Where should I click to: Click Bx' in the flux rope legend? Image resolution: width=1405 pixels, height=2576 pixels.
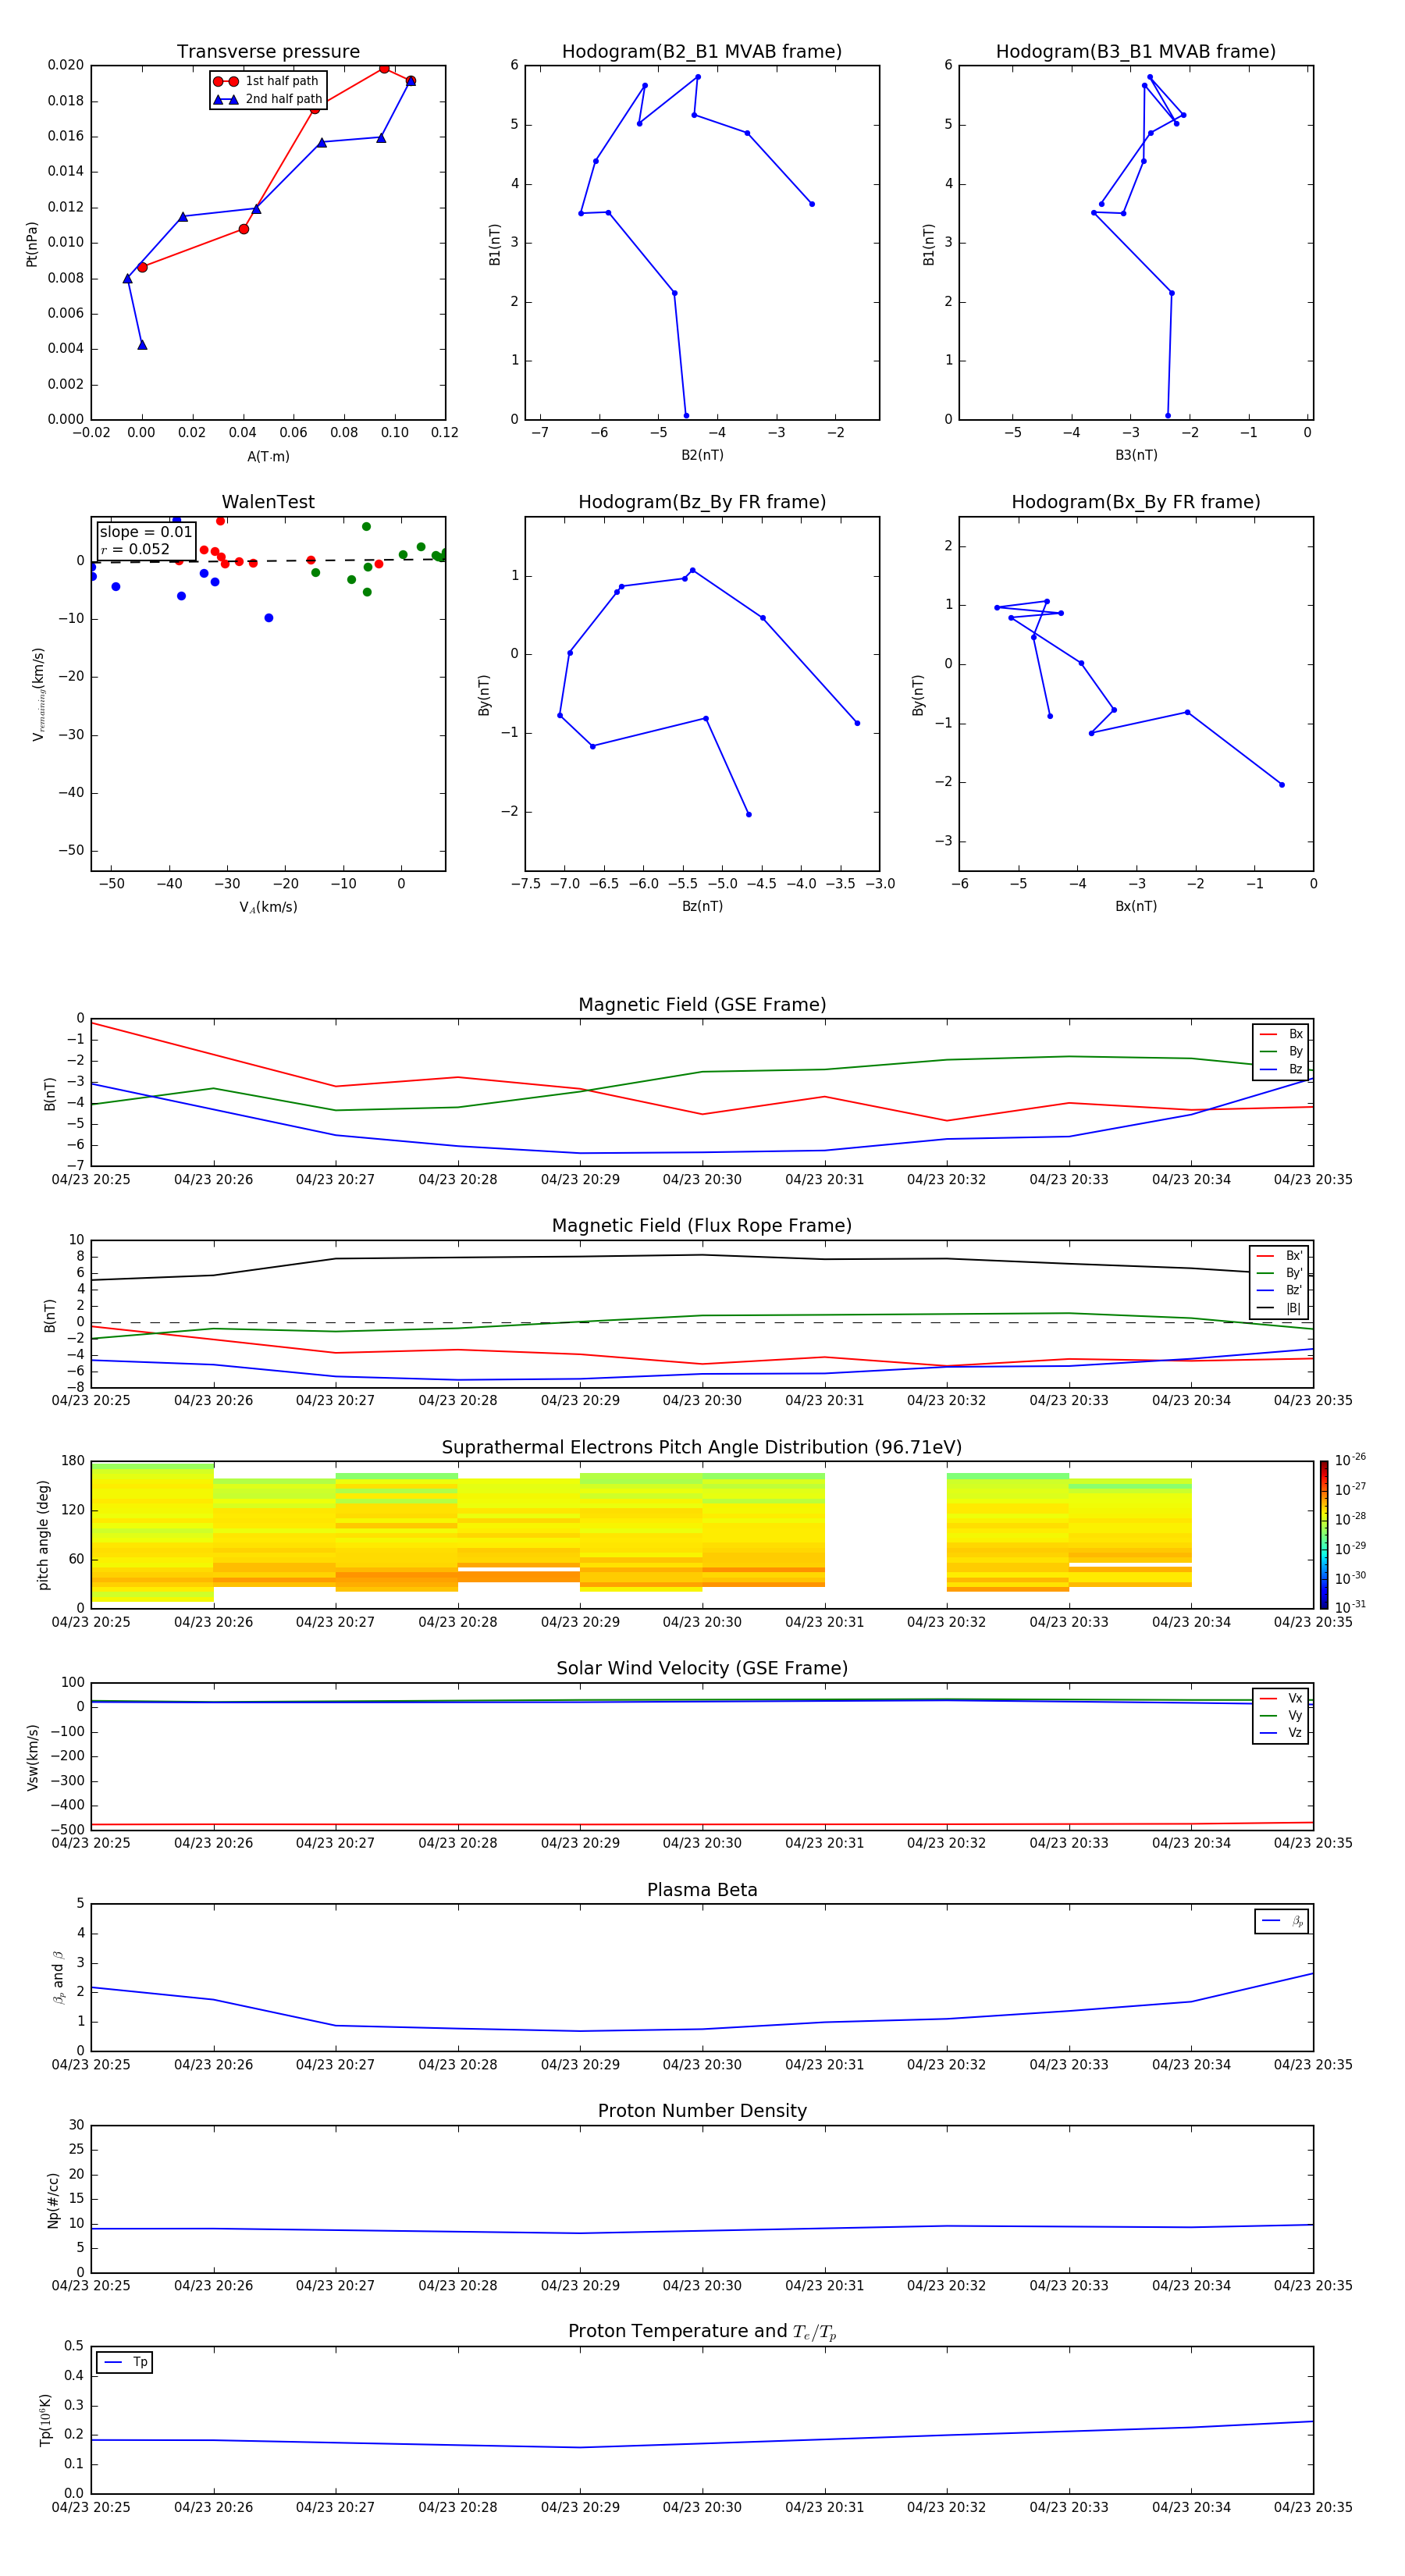point(1280,1256)
